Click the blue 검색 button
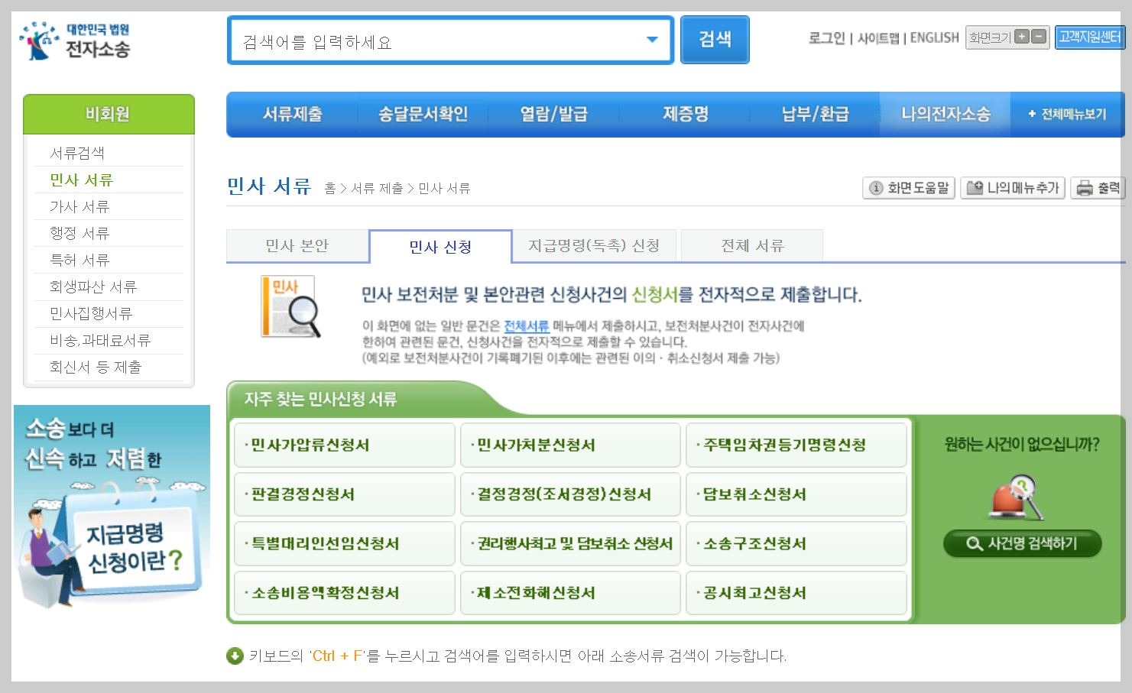Viewport: 1132px width, 693px height. coord(715,40)
